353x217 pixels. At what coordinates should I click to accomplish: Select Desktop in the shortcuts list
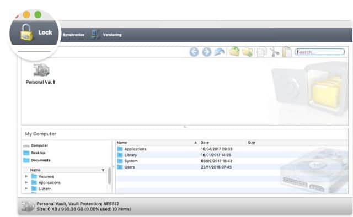pyautogui.click(x=38, y=153)
